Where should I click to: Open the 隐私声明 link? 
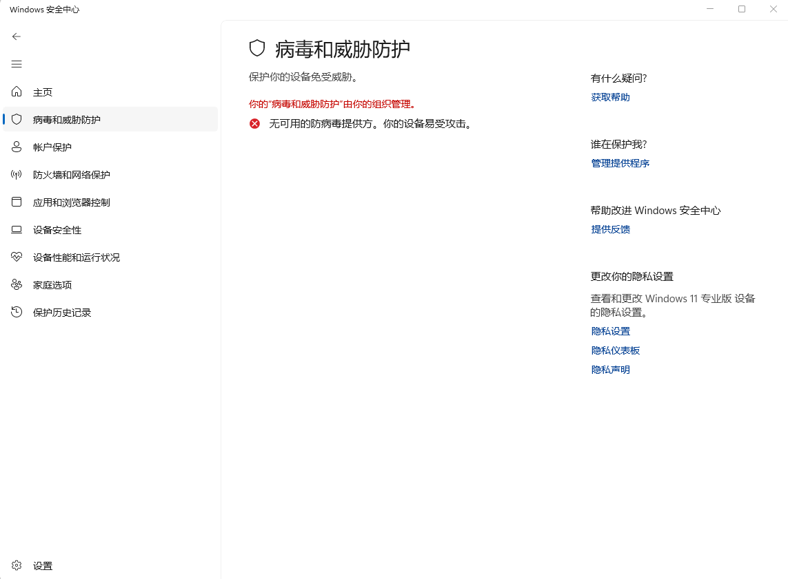pos(610,370)
